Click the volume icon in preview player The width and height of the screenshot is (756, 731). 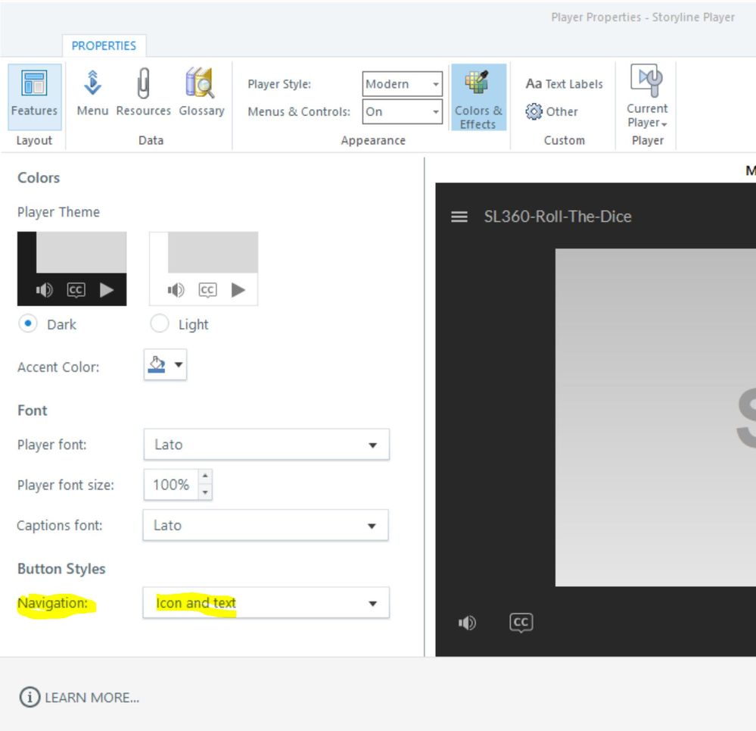coord(467,623)
